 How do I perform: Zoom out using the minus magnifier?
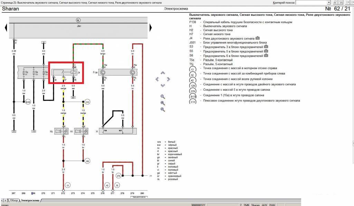[x=163, y=110]
